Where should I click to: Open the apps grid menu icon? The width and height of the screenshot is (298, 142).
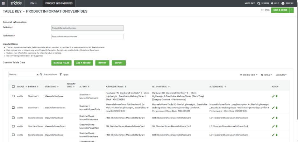point(3,3)
